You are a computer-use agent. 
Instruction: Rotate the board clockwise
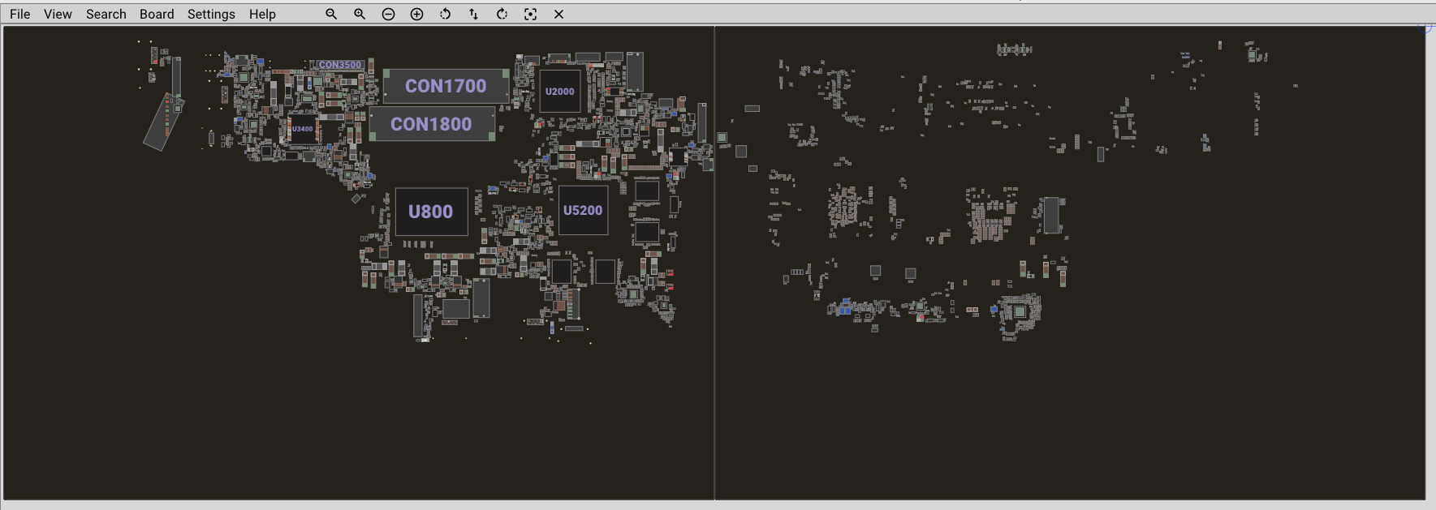(x=502, y=14)
